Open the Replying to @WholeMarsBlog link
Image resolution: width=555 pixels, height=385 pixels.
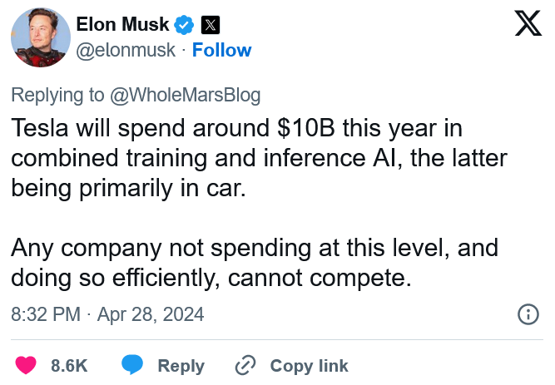pyautogui.click(x=136, y=95)
